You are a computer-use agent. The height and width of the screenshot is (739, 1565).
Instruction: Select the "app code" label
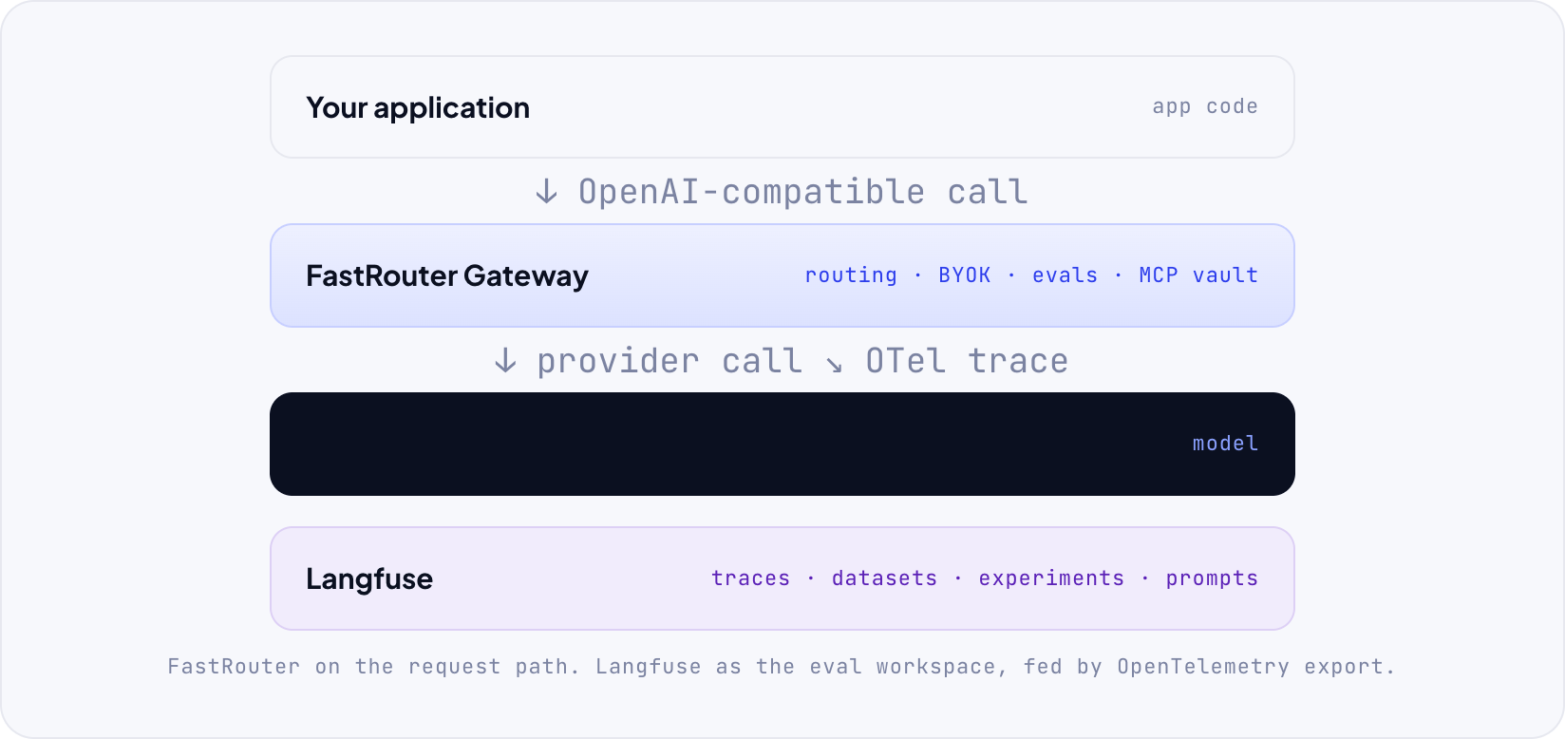(1205, 107)
